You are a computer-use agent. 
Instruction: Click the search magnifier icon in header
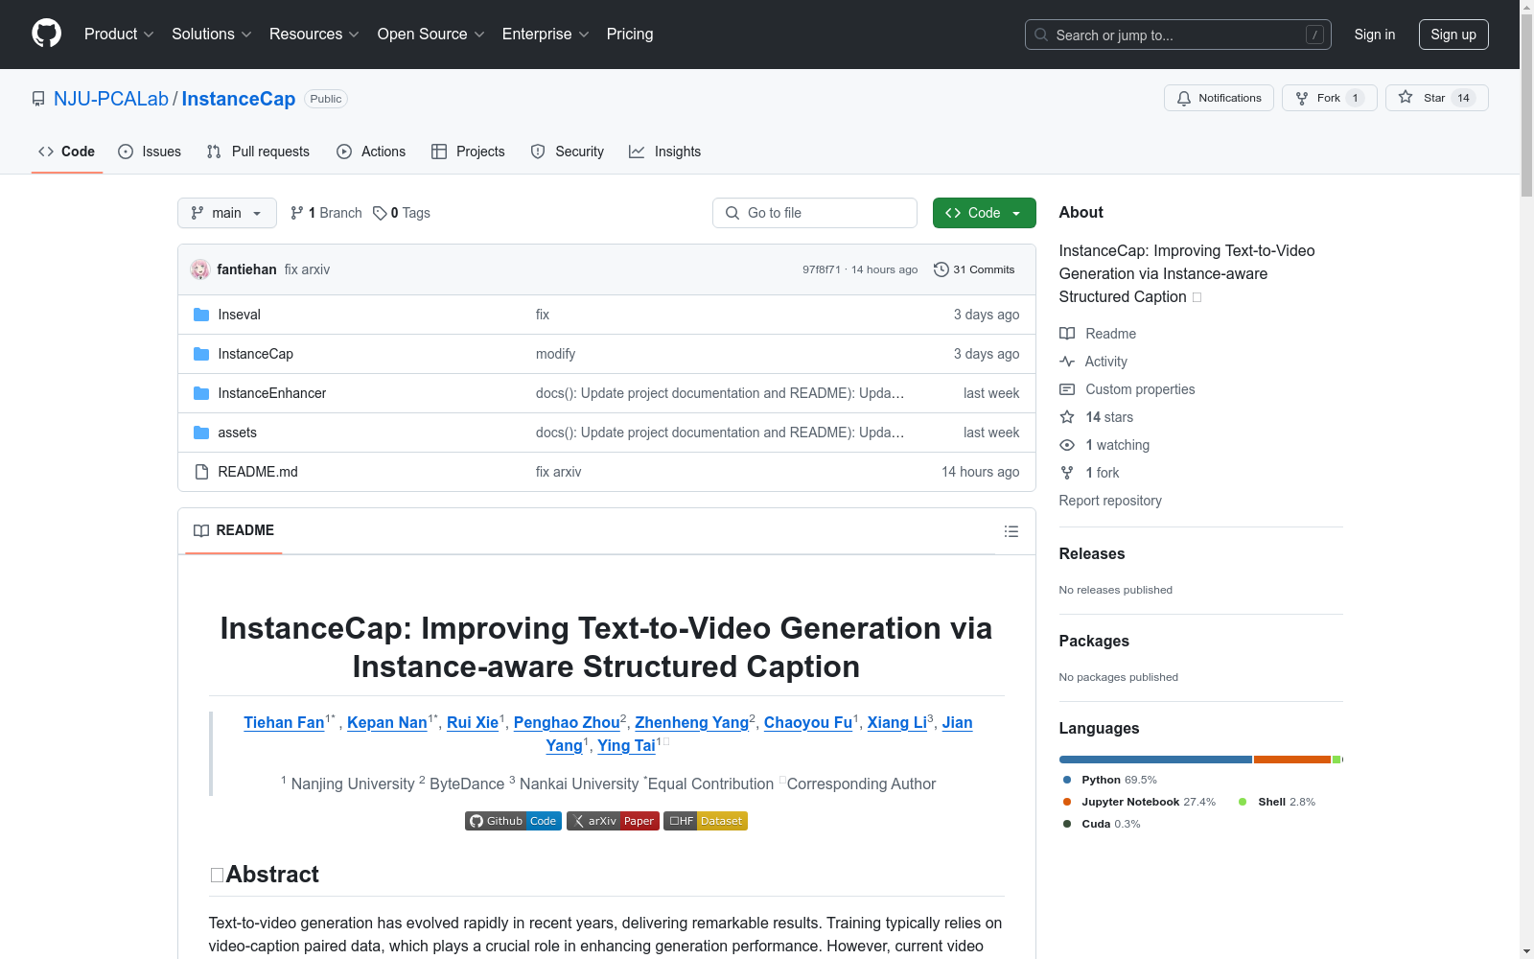1041,35
